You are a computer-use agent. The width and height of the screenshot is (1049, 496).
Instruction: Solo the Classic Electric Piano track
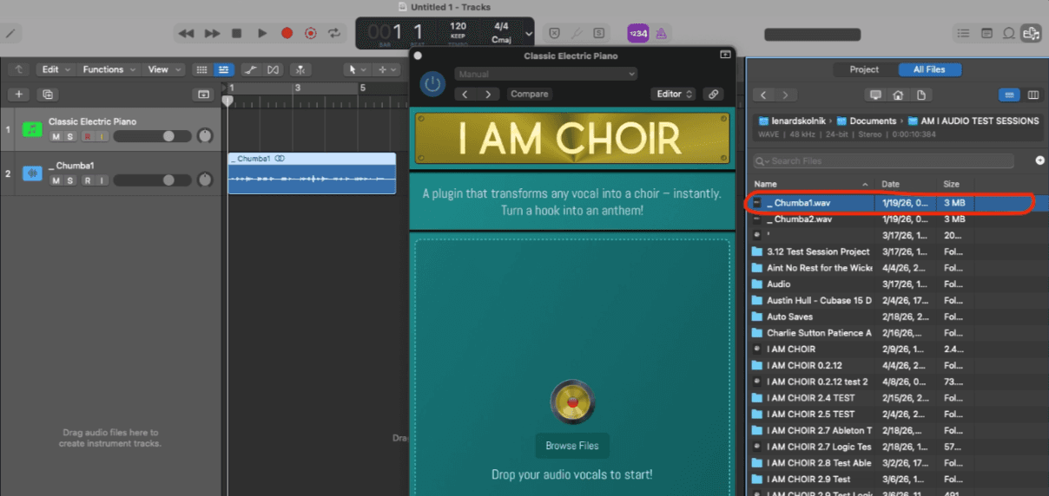[69, 136]
